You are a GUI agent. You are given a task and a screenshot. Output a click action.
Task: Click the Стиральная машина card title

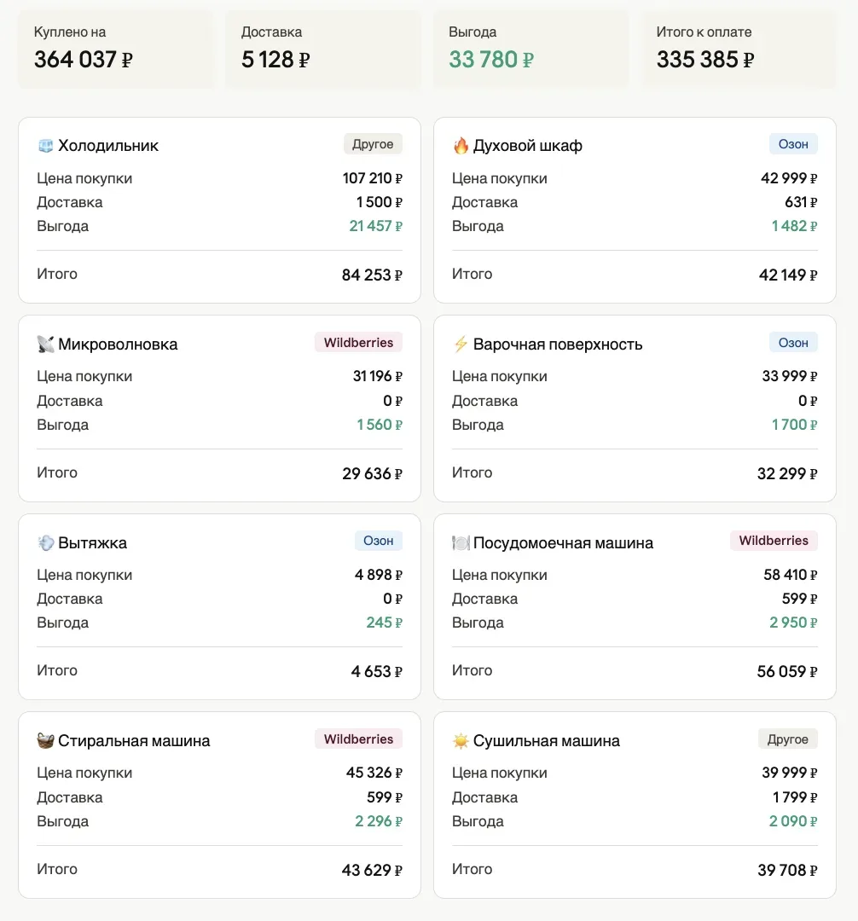[134, 741]
